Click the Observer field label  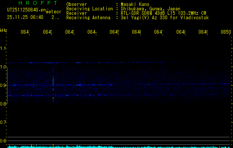[x=76, y=4]
